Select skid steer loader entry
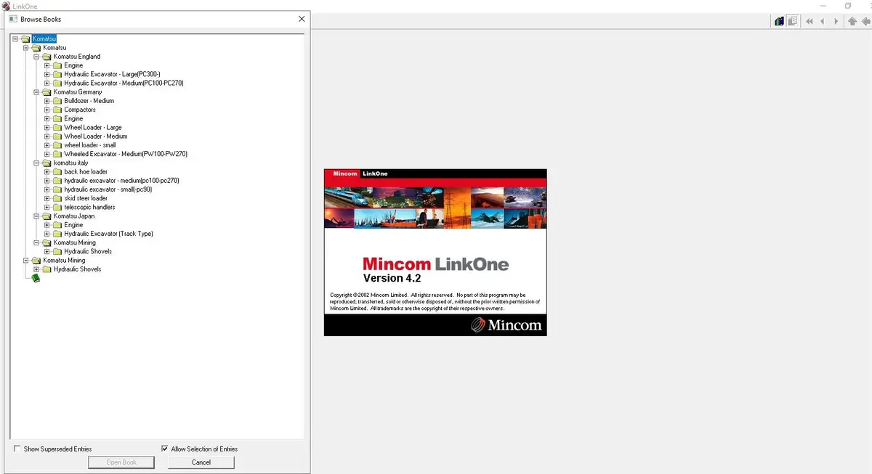Viewport: 872px width, 474px height. click(86, 198)
